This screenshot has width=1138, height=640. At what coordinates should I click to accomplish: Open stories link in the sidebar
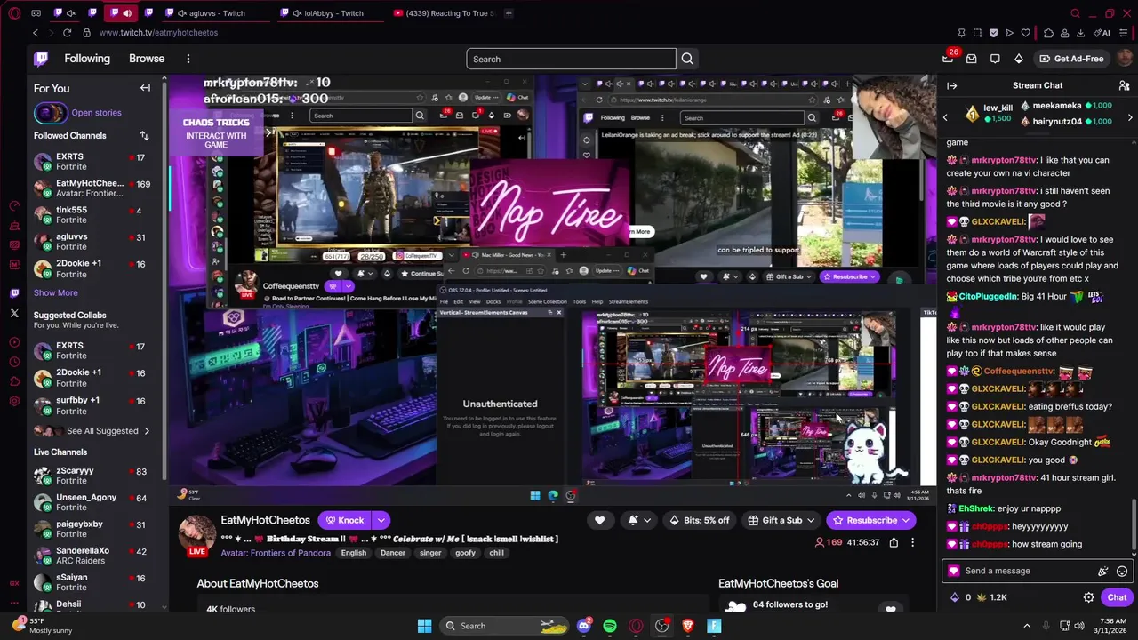coord(96,113)
